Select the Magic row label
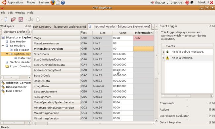The height and width of the screenshot is (129, 215). point(57,38)
